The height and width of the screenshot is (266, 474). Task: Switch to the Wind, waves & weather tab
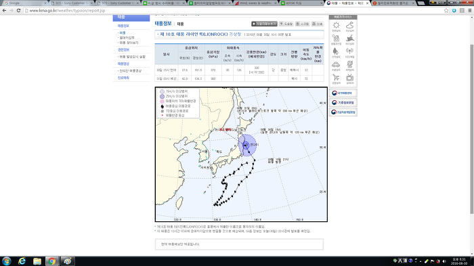(256, 3)
